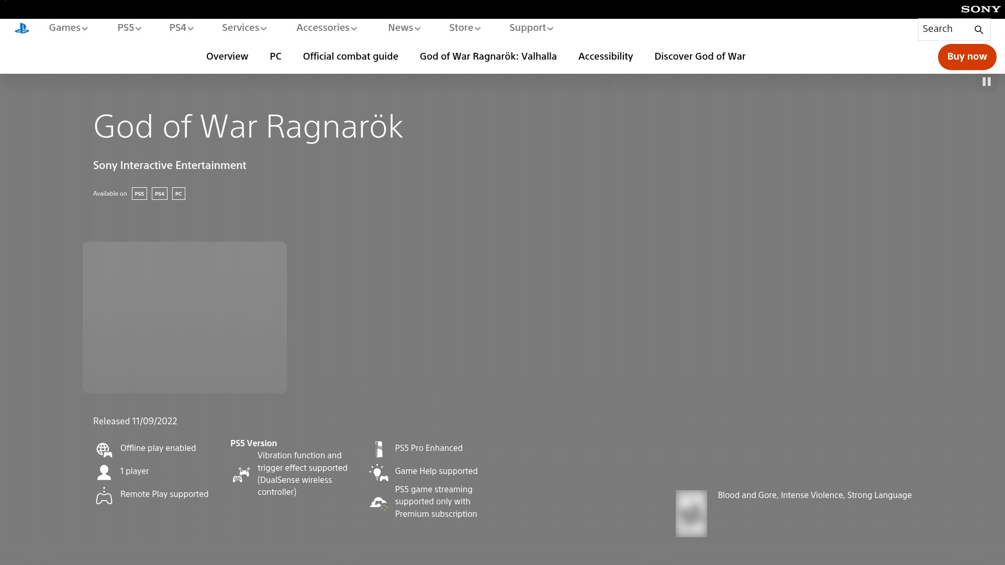Open the Official combat guide tab
Screen dimensions: 1005x565
click(350, 56)
